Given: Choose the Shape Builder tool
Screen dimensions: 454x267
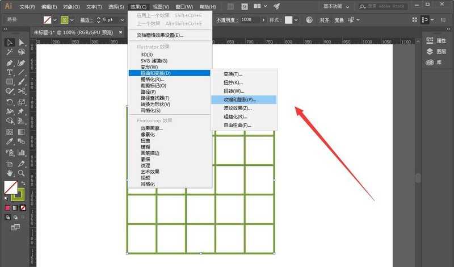Looking at the screenshot, I should pos(10,121).
